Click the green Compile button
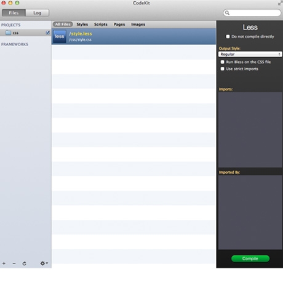Image resolution: width=283 pixels, height=307 pixels. pos(250,258)
